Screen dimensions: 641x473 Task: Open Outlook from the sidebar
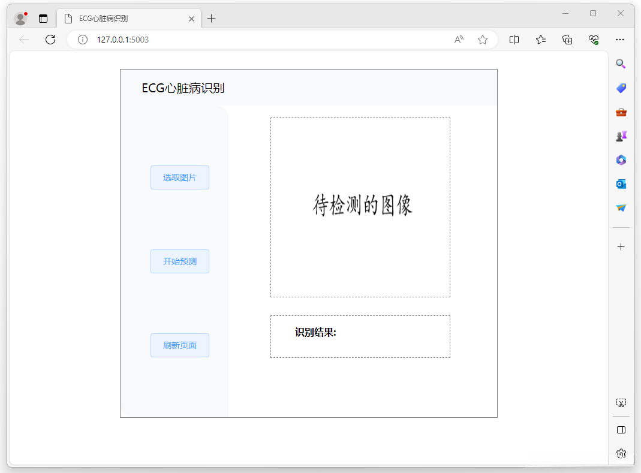click(621, 184)
